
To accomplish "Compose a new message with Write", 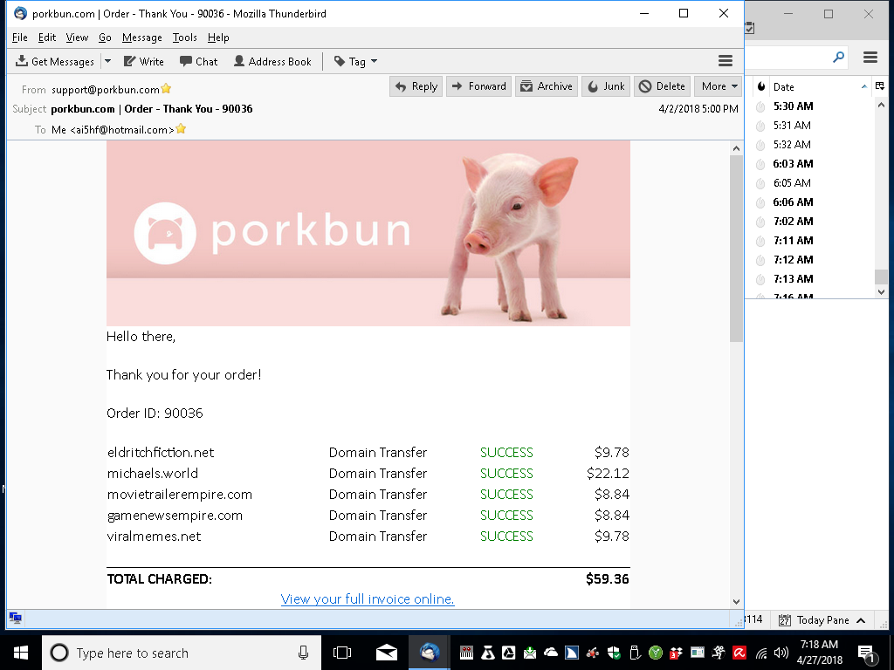I will [144, 62].
